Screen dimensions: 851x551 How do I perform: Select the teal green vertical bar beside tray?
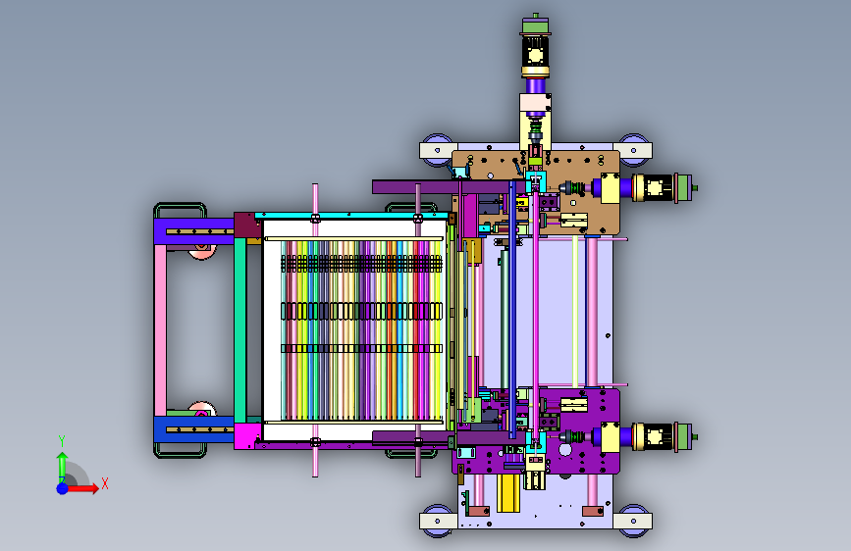click(x=239, y=329)
